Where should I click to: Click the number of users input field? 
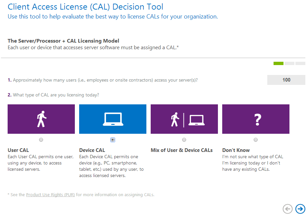286,80
